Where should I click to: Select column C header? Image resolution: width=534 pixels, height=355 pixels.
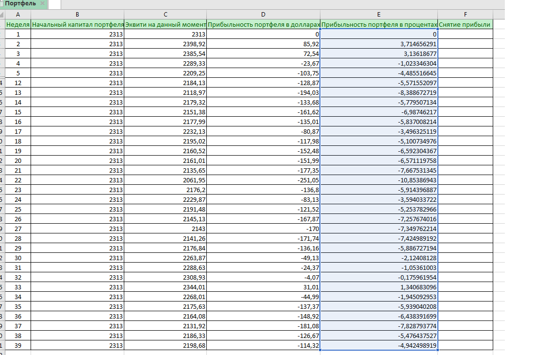pyautogui.click(x=165, y=15)
